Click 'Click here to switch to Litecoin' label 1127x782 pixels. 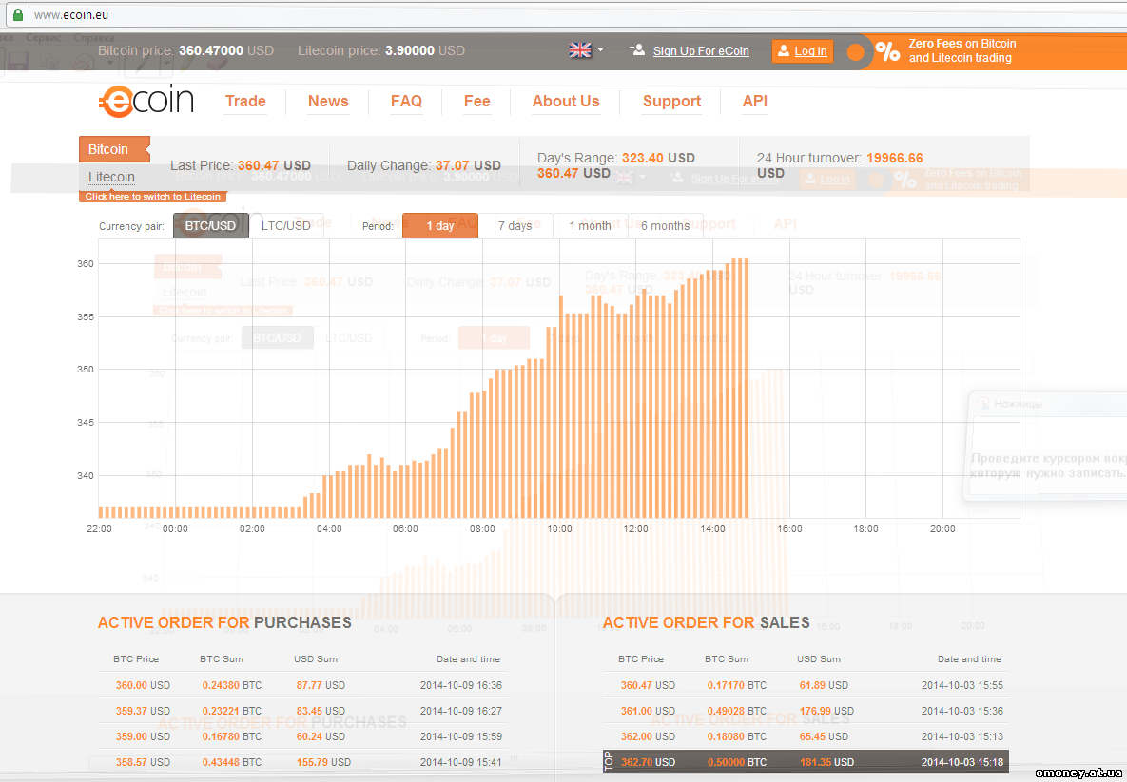click(153, 197)
